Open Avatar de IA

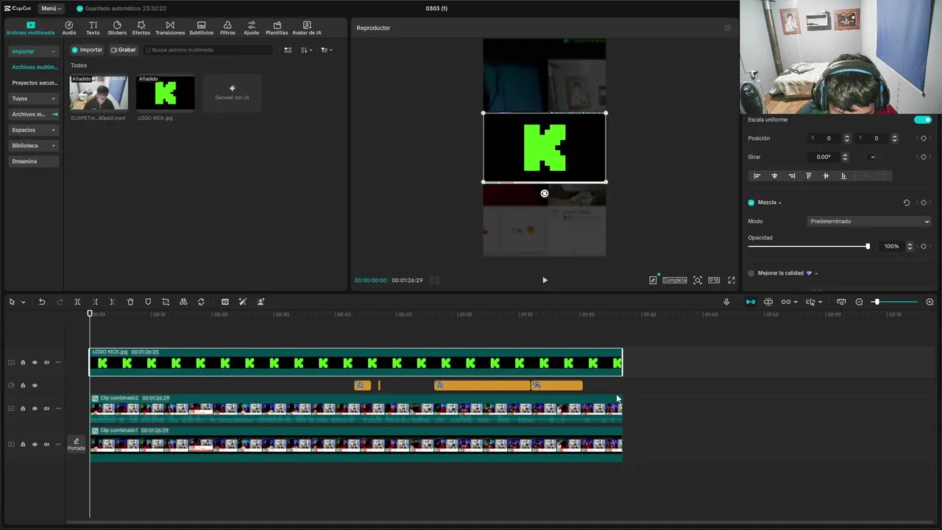tap(307, 28)
